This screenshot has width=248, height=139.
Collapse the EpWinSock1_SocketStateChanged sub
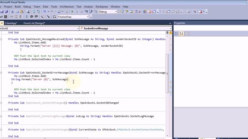pos(1,130)
